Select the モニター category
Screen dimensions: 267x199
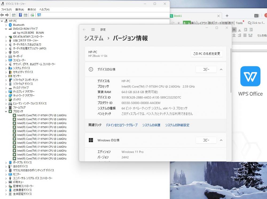[17, 174]
